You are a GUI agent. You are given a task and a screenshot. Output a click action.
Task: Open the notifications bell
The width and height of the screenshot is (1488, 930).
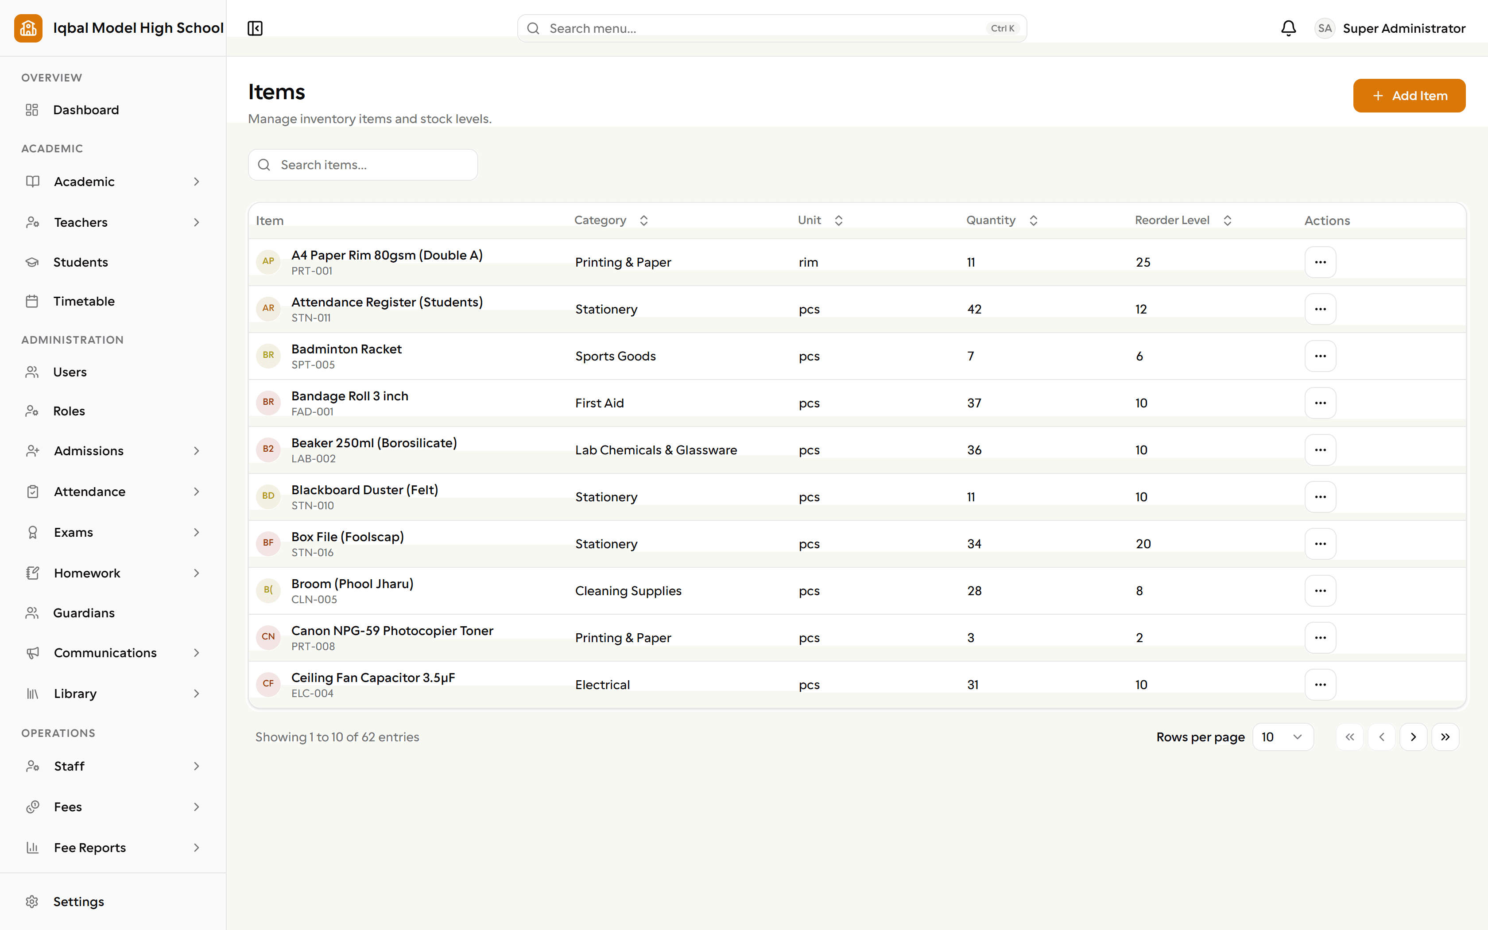(1288, 28)
